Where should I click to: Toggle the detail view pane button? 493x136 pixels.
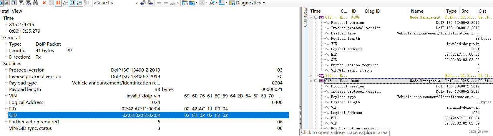click(79, 3)
